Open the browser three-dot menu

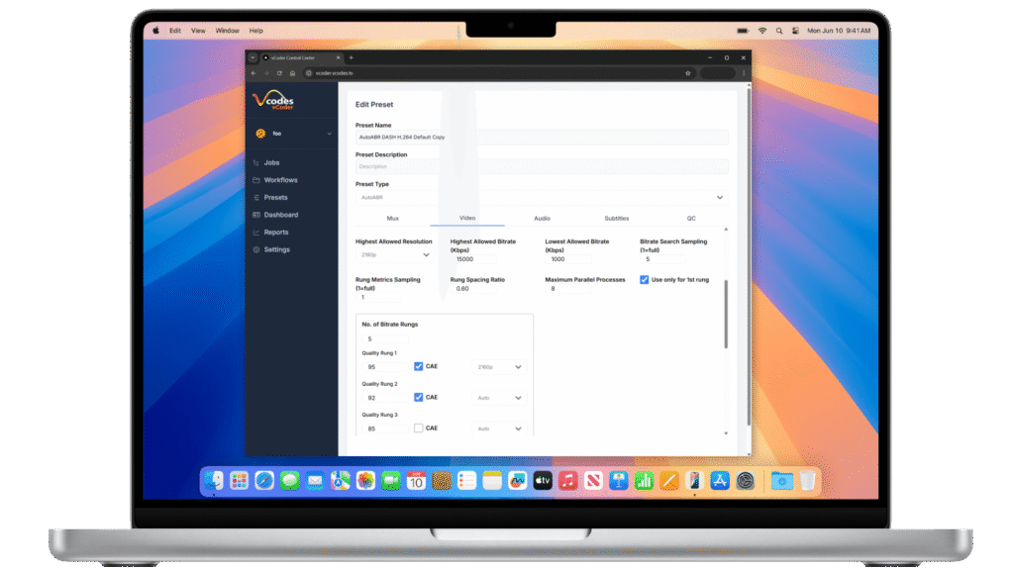(x=744, y=73)
